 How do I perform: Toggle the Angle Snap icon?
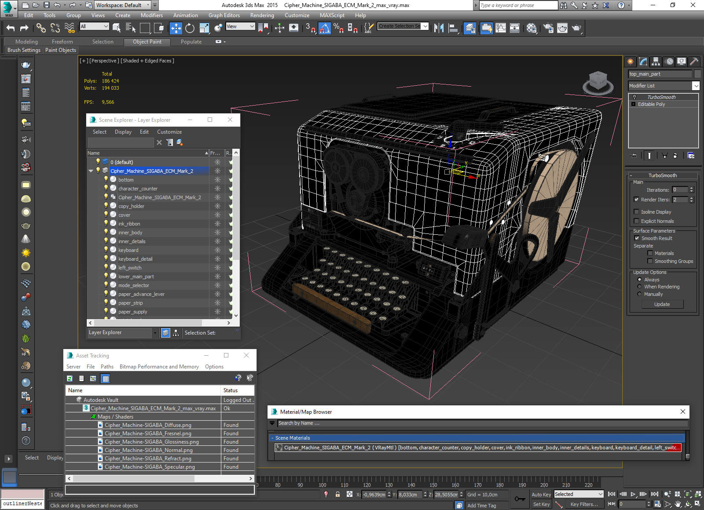[x=325, y=28]
